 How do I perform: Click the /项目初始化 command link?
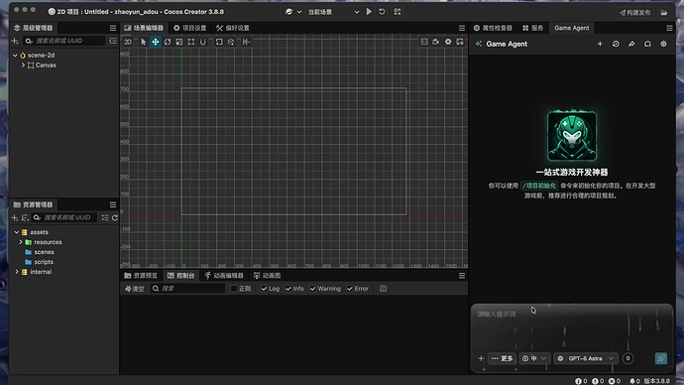(539, 186)
